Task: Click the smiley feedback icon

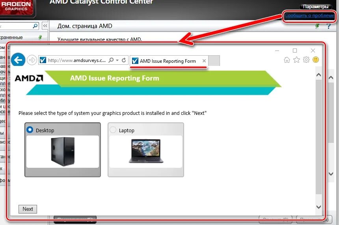Action: click(x=316, y=60)
